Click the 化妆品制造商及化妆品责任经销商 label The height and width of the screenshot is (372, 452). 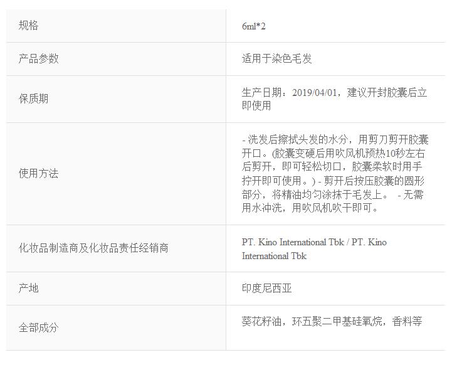[x=93, y=248]
